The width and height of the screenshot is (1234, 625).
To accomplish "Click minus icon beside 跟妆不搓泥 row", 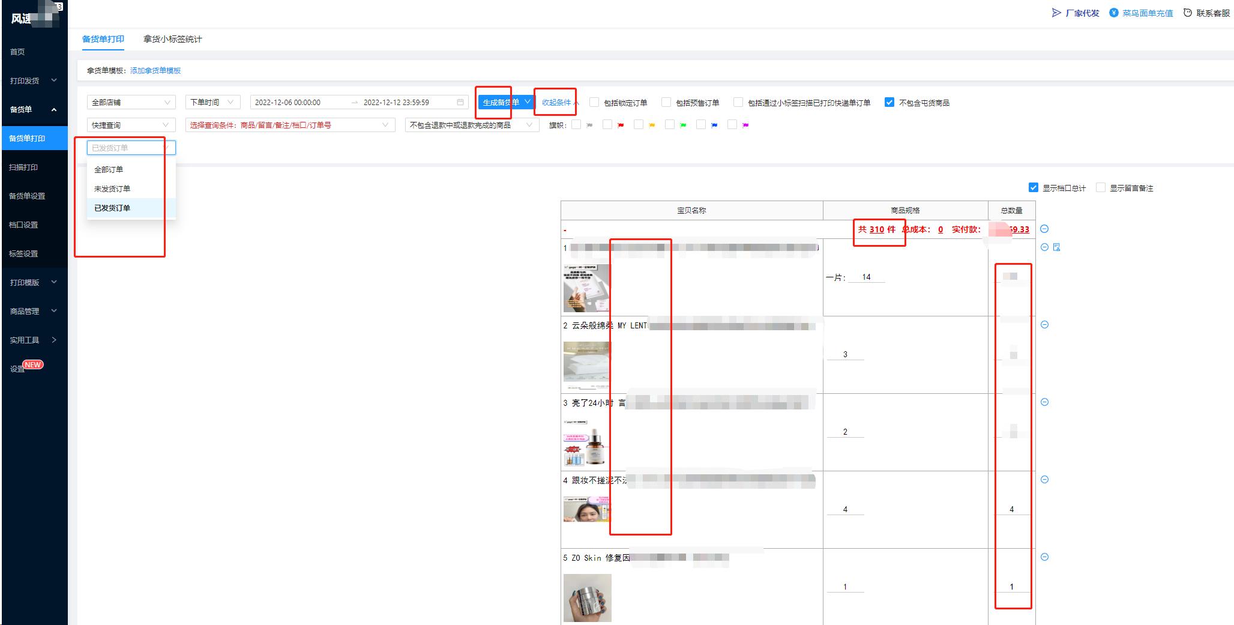I will (x=1044, y=479).
